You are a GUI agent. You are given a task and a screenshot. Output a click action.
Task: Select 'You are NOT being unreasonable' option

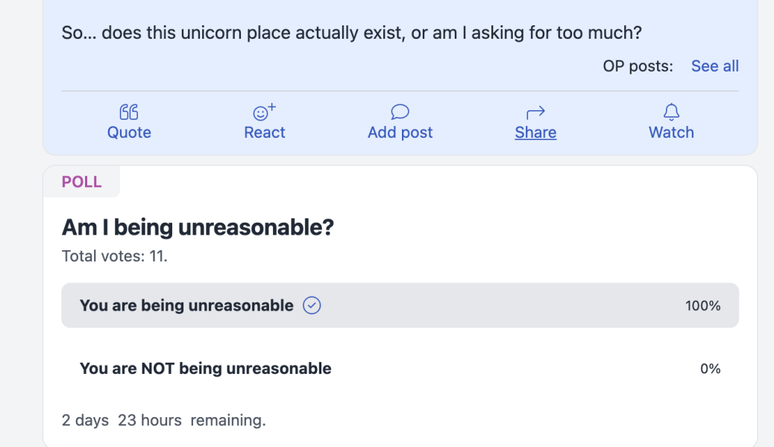click(205, 368)
